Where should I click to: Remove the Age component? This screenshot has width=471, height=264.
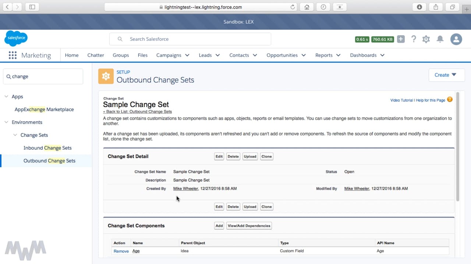click(121, 251)
